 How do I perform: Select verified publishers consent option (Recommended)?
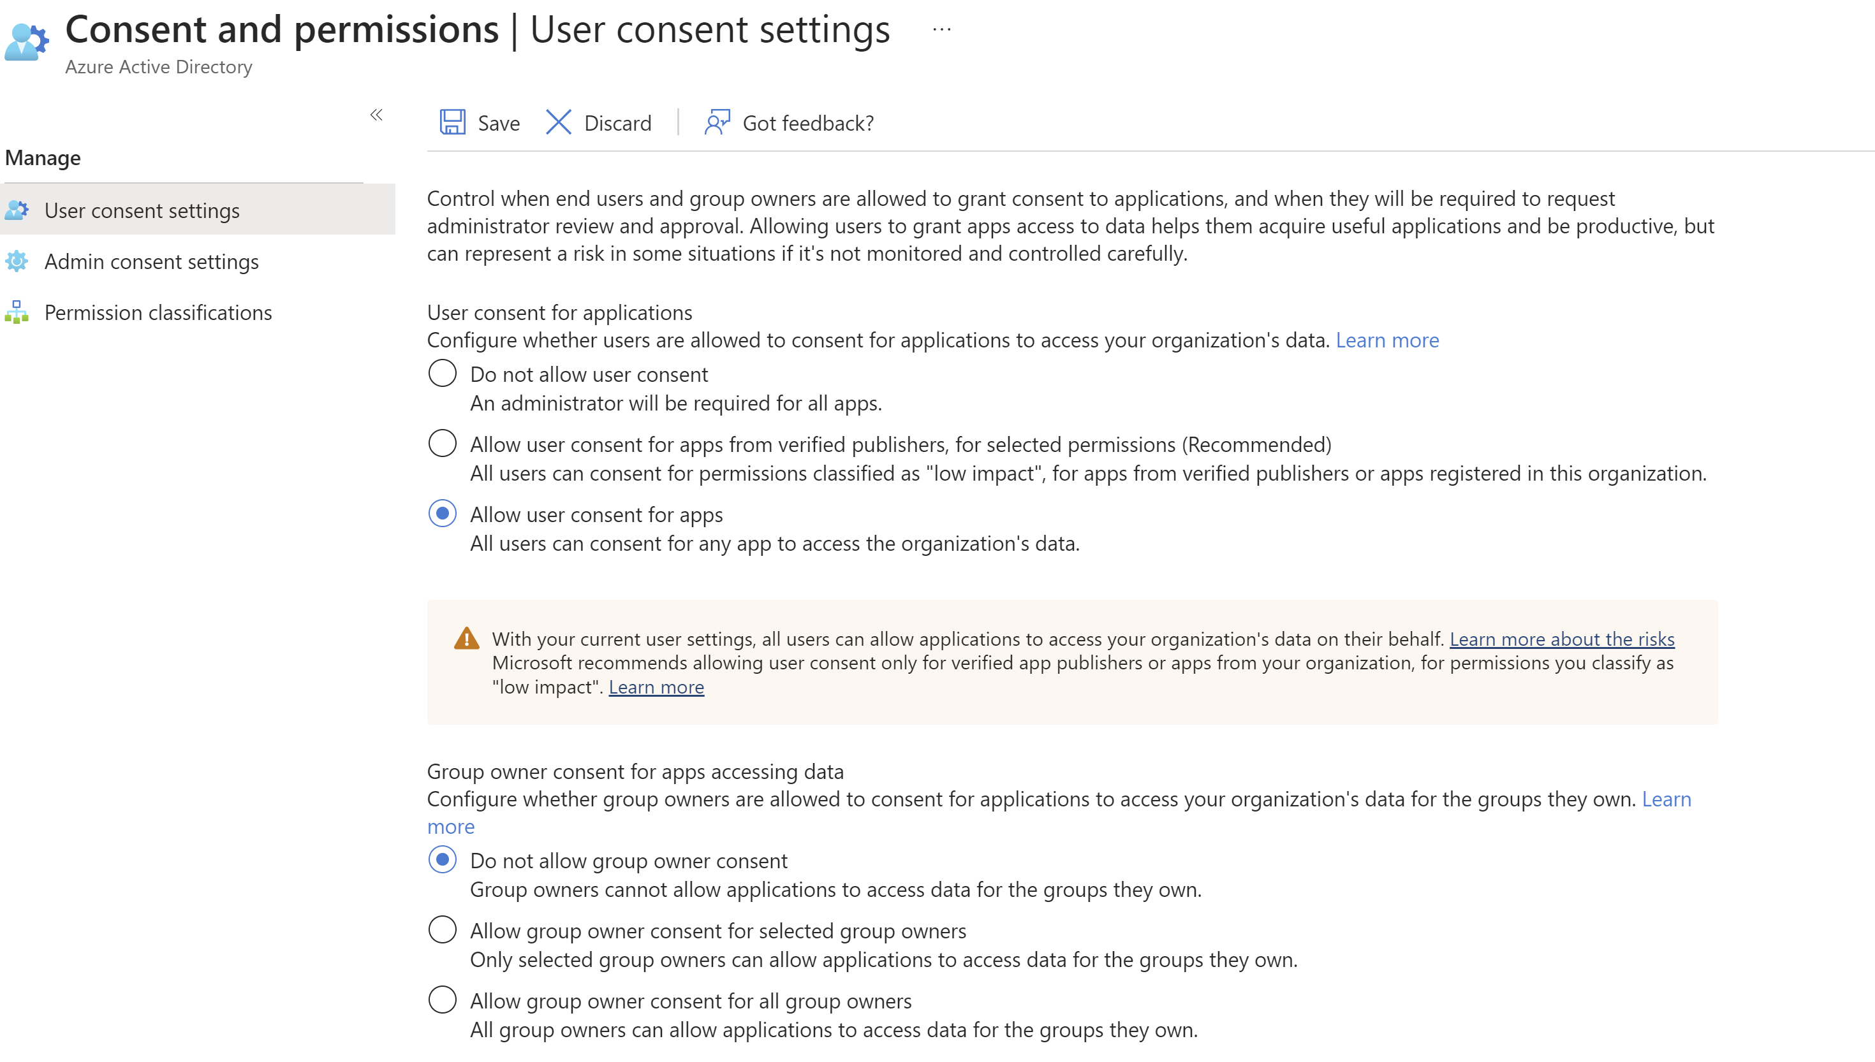click(x=442, y=444)
